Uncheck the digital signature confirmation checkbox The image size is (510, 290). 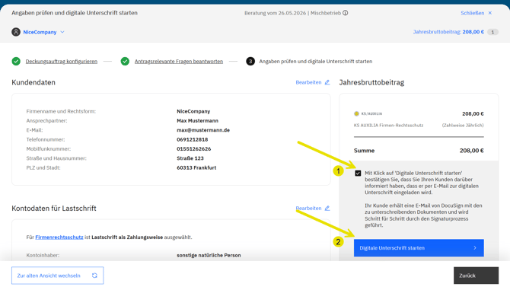(358, 174)
